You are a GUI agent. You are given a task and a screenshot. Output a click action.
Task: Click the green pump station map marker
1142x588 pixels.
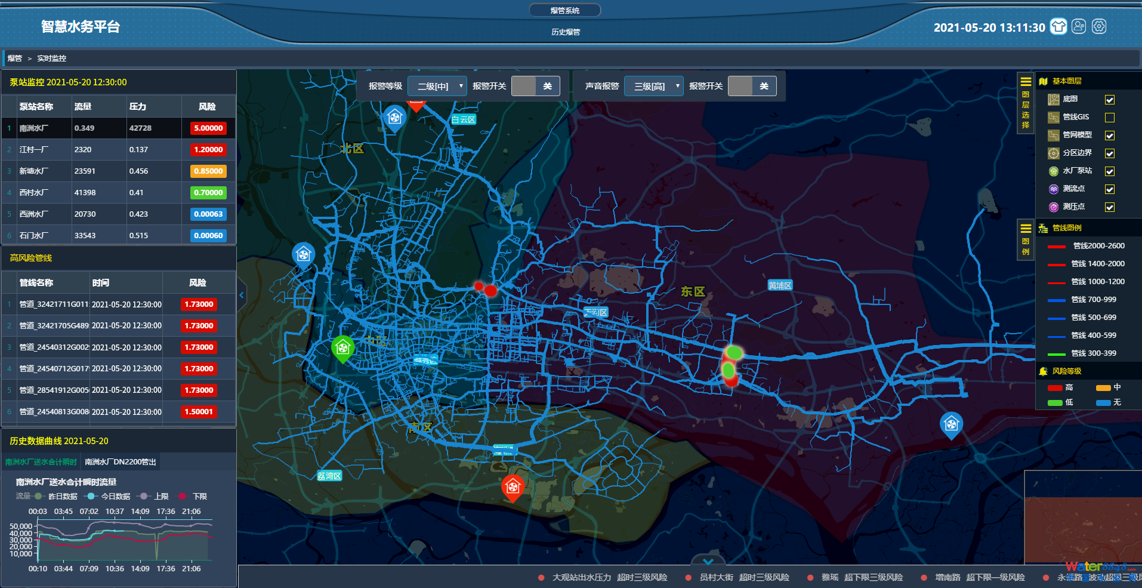pyautogui.click(x=342, y=347)
